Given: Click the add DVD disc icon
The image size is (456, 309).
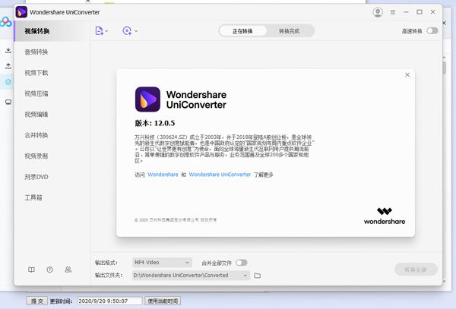Looking at the screenshot, I should coord(126,30).
